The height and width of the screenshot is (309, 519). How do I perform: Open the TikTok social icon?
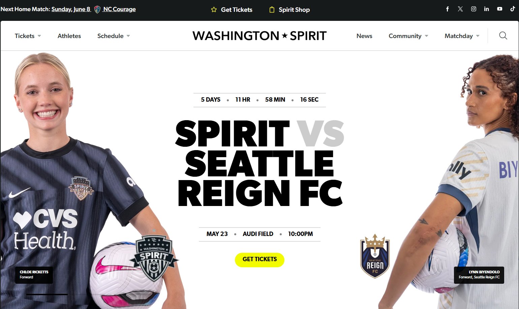pyautogui.click(x=512, y=9)
